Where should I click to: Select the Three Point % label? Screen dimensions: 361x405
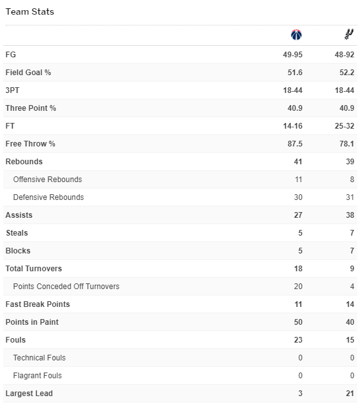tap(31, 108)
